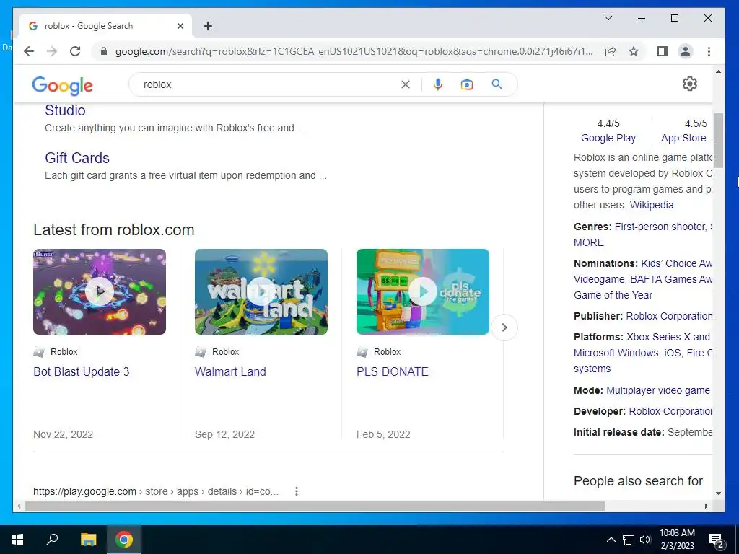Open the Multiplayer video game link
This screenshot has width=739, height=554.
[658, 390]
